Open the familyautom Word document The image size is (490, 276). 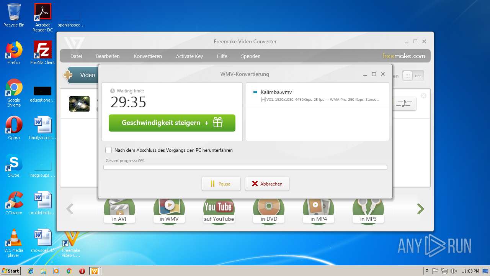pyautogui.click(x=42, y=128)
